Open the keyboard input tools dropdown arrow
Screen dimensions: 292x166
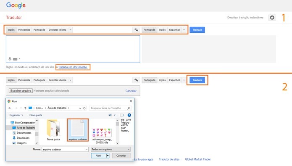[20, 59]
